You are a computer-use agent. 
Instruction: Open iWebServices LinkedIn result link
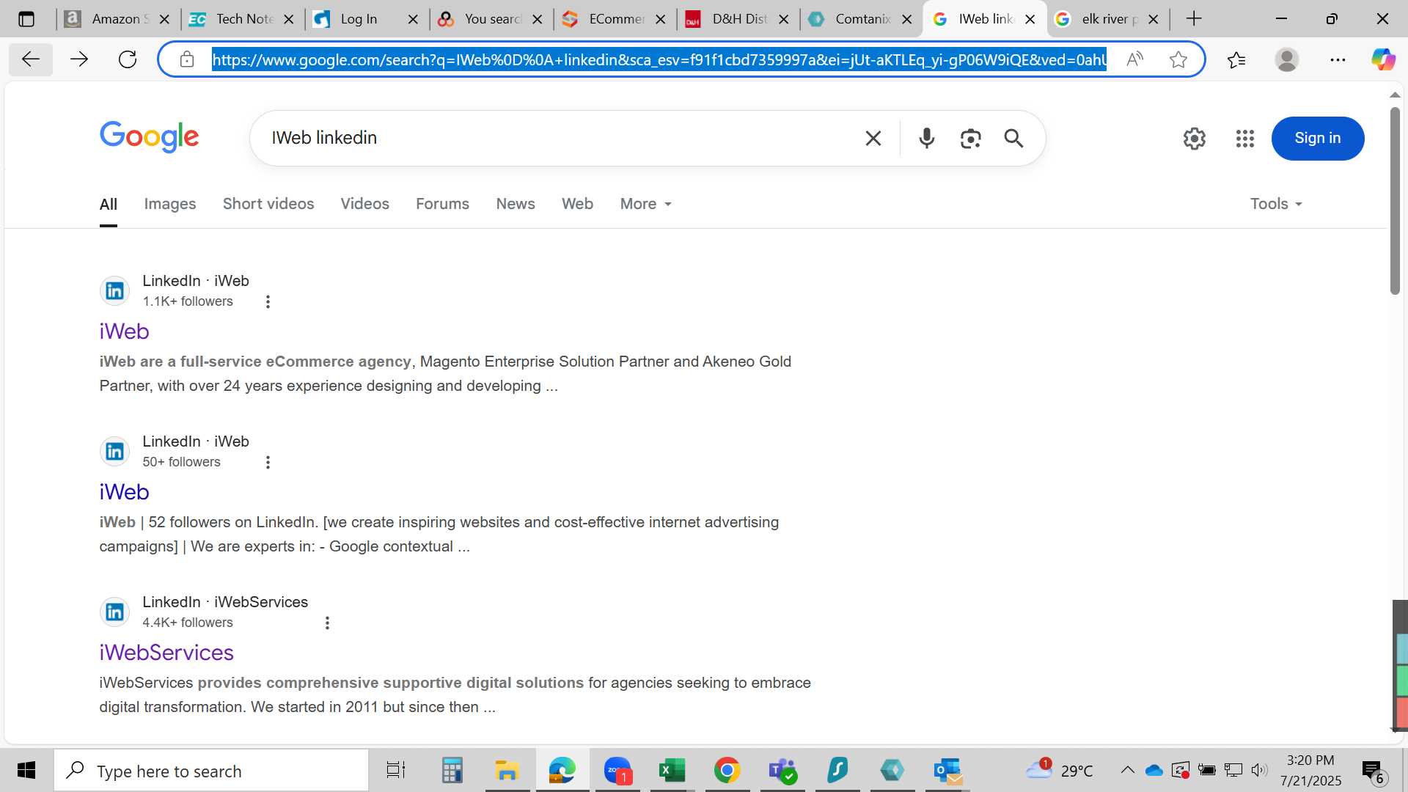pyautogui.click(x=166, y=653)
